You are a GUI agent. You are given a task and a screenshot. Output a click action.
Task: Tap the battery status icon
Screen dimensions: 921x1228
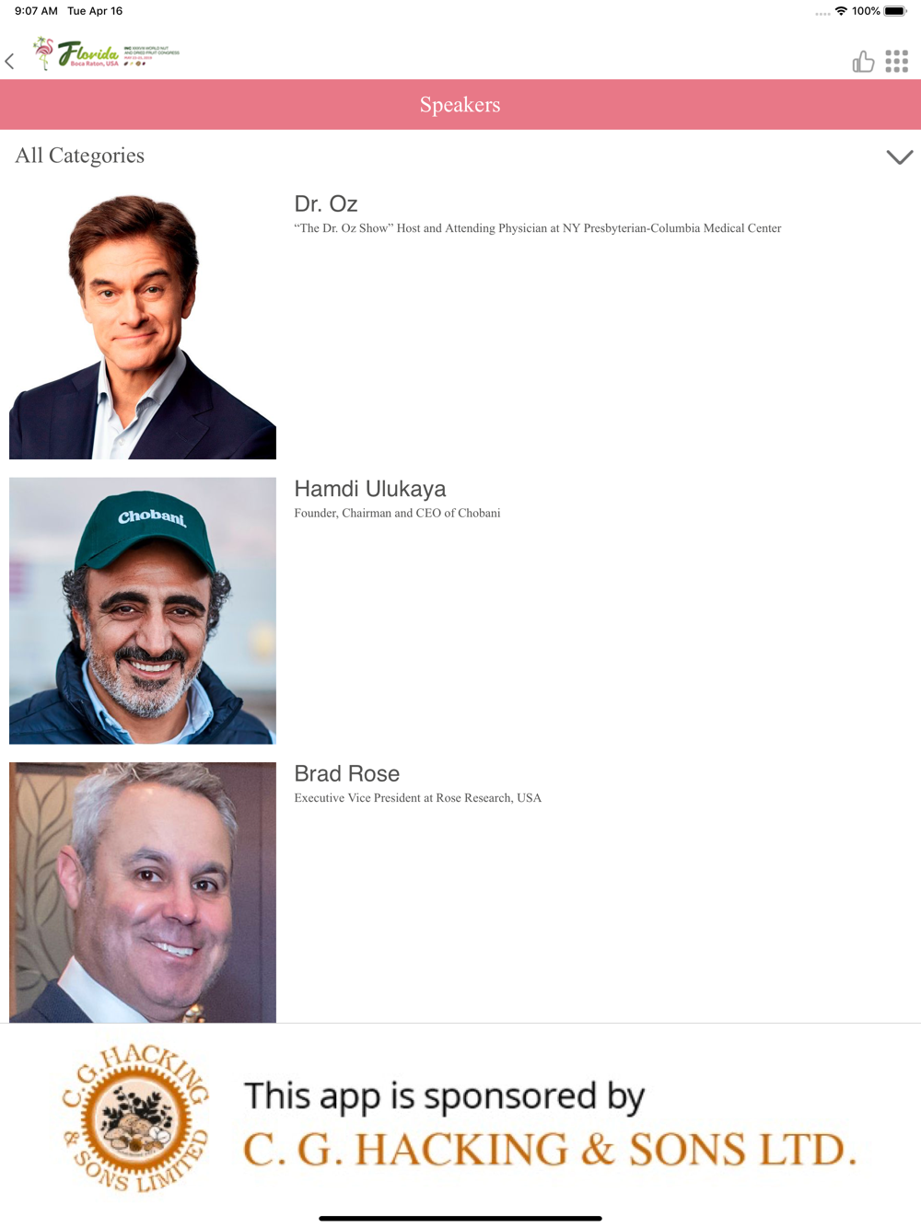click(x=895, y=11)
